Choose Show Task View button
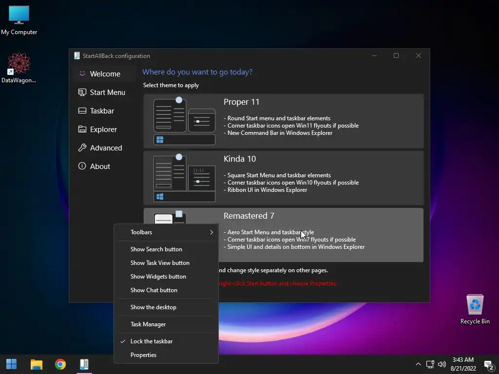 [166, 262]
